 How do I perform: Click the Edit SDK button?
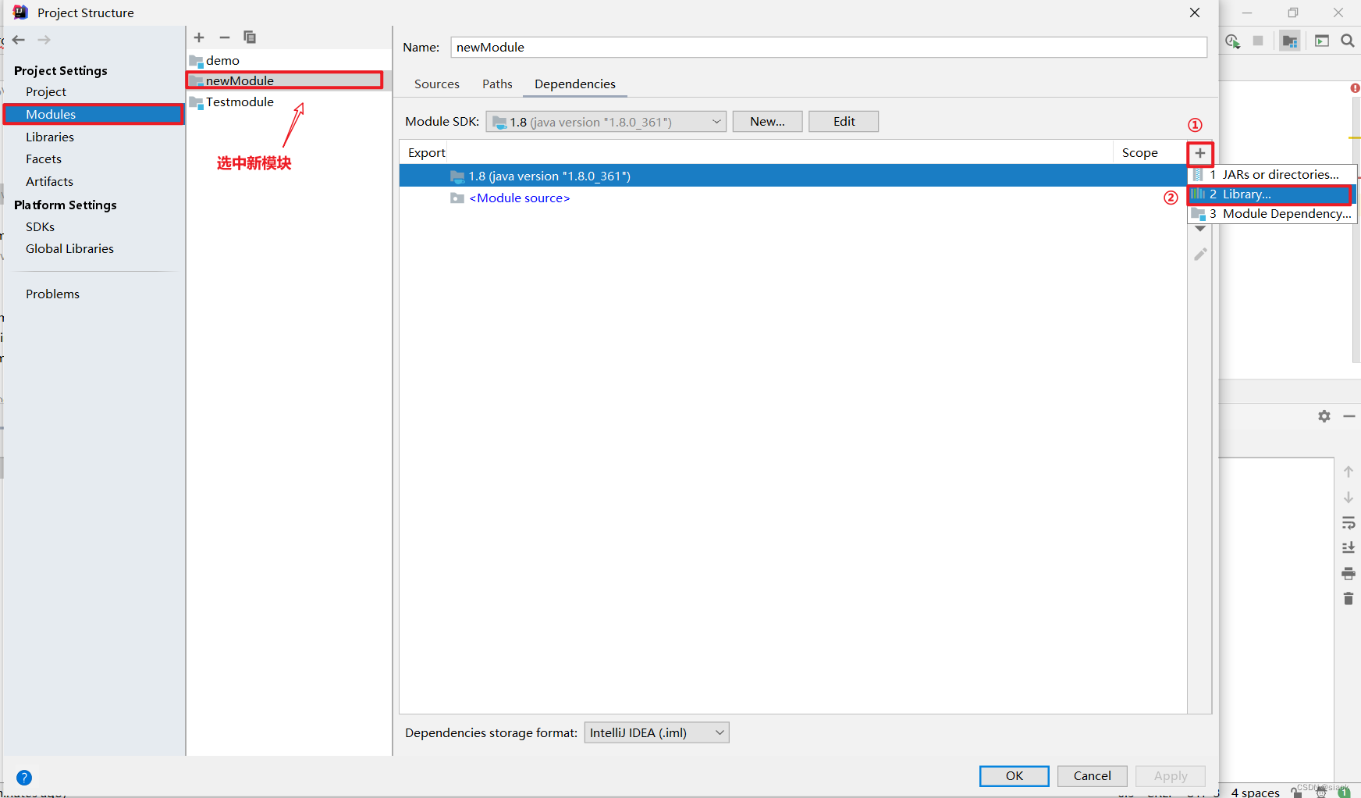844,122
